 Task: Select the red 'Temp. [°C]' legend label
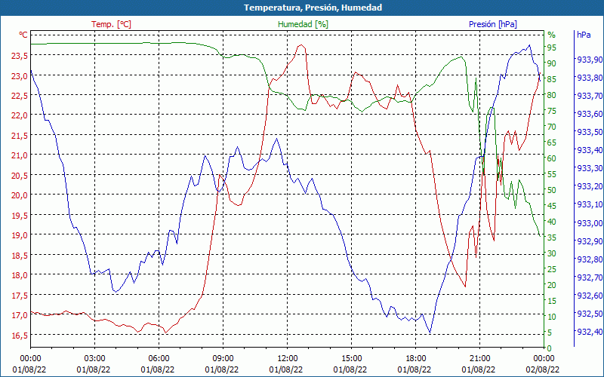pos(111,24)
